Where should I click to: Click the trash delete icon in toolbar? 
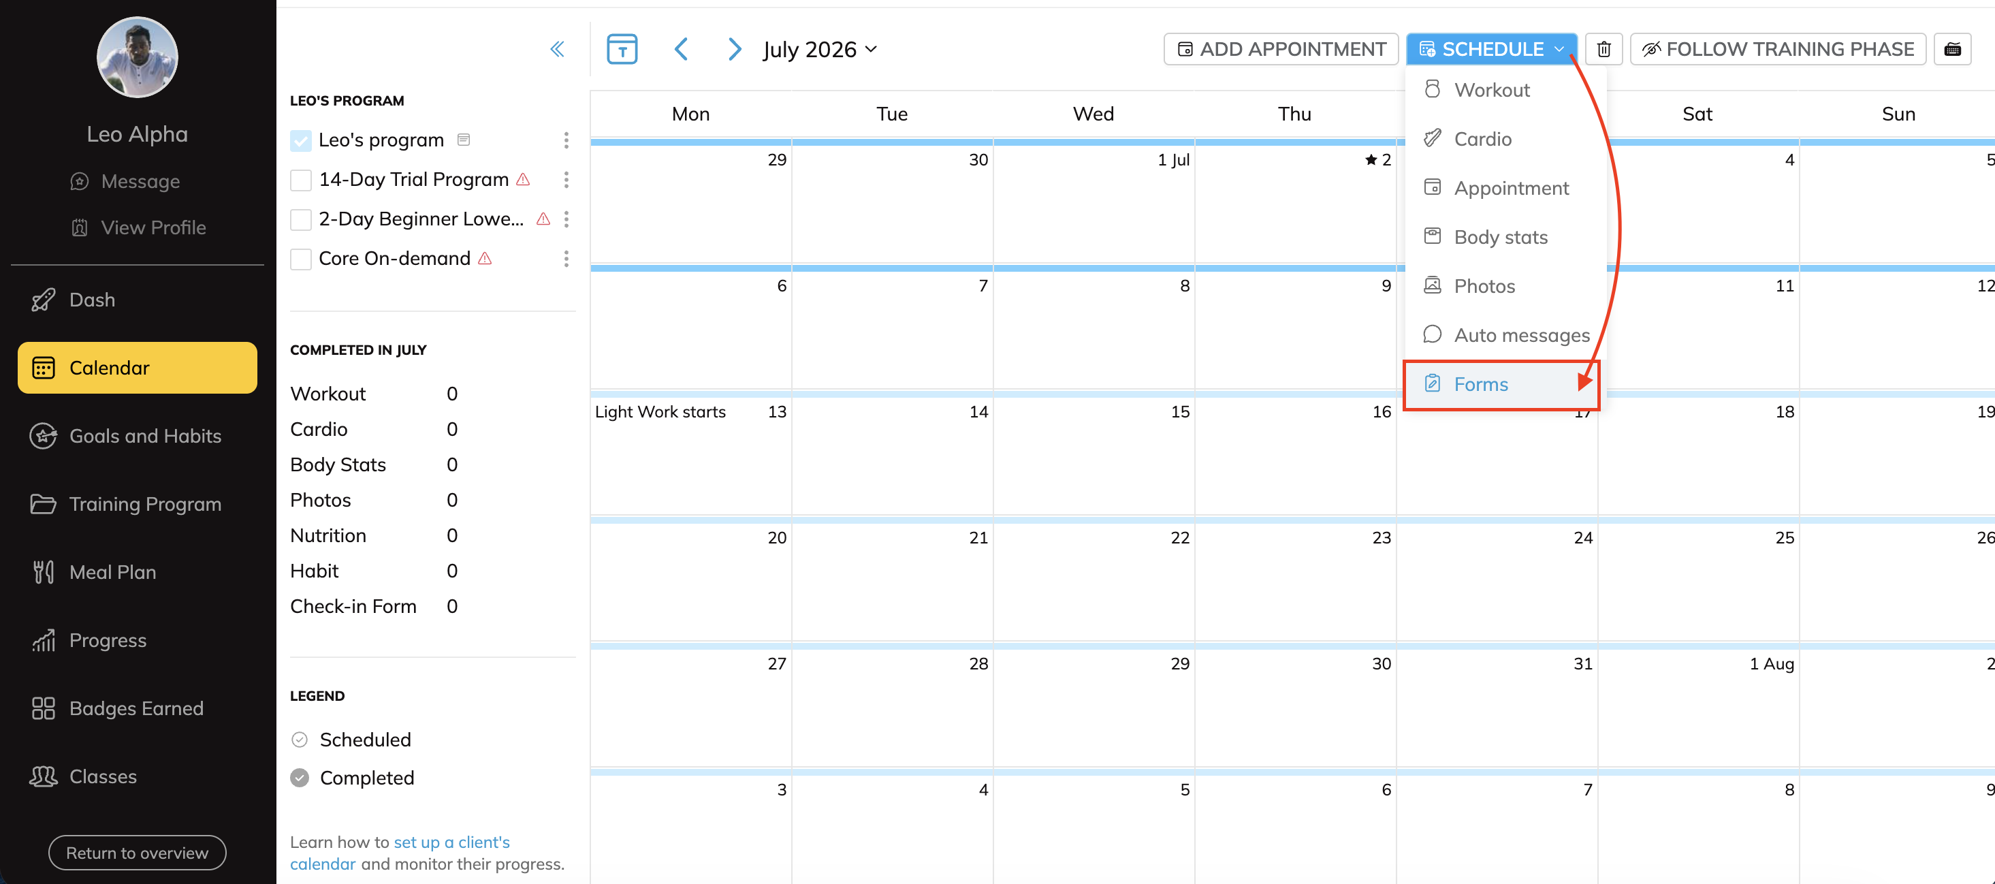[1603, 49]
